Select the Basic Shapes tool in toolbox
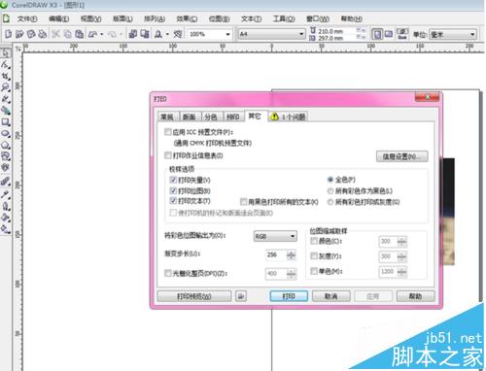This screenshot has height=371, width=486. point(6,156)
